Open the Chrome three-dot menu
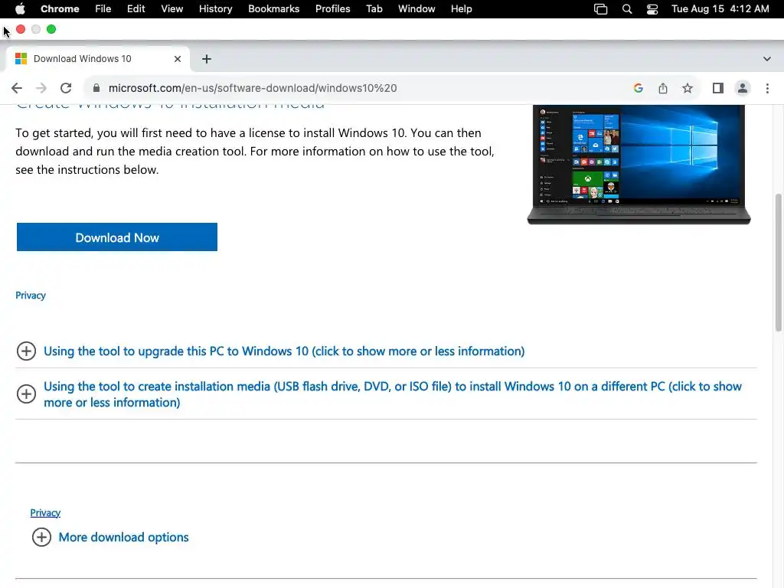Screen dimensions: 784x588 pos(767,88)
